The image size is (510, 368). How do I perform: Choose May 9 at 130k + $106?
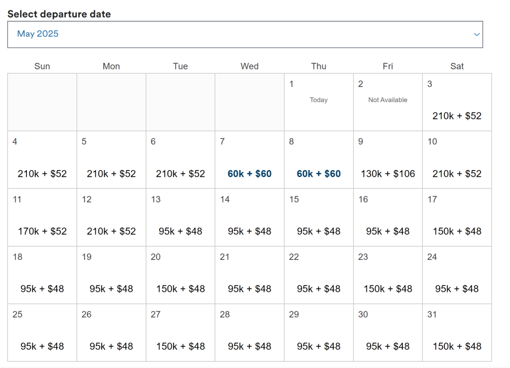pyautogui.click(x=388, y=160)
